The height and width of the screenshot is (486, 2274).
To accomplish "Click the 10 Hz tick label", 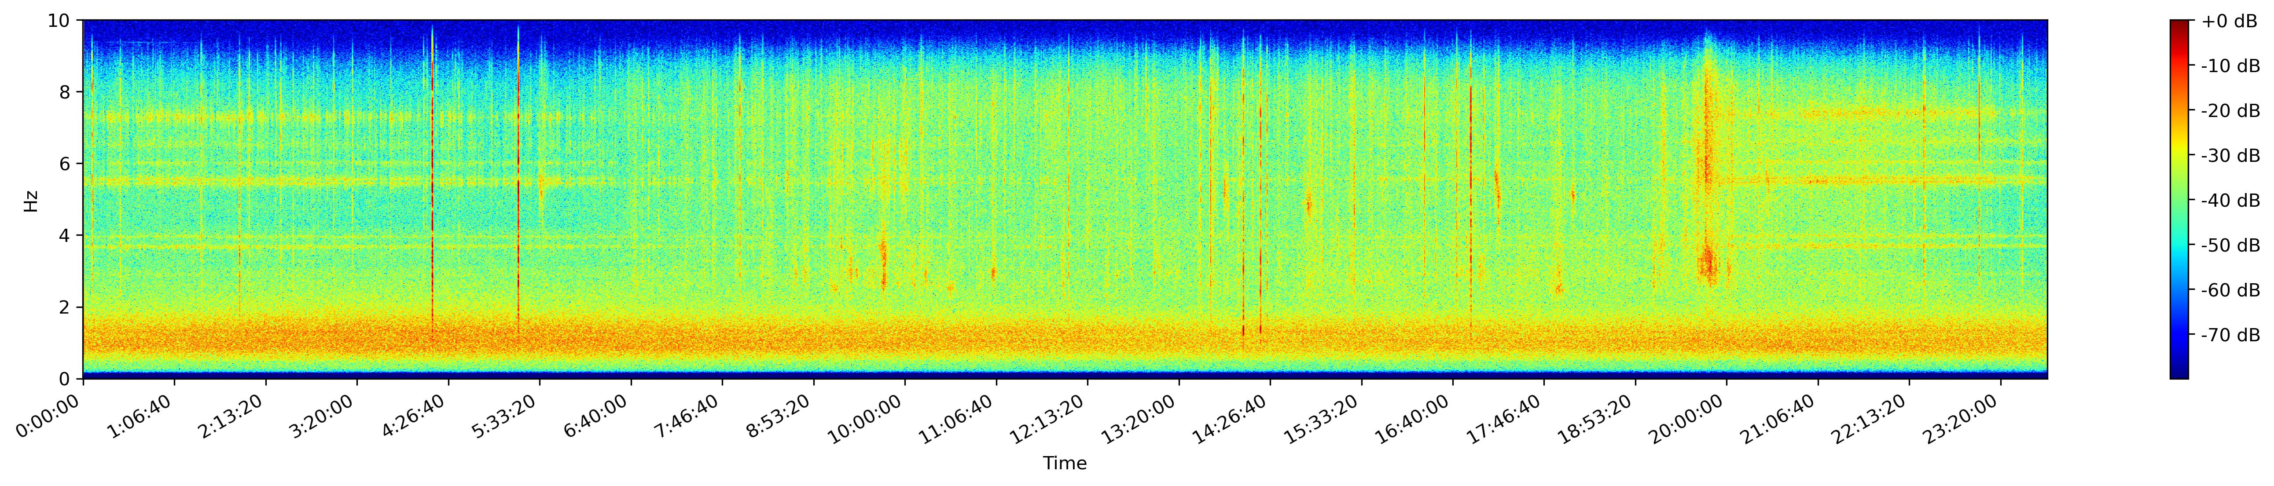I will (x=60, y=20).
